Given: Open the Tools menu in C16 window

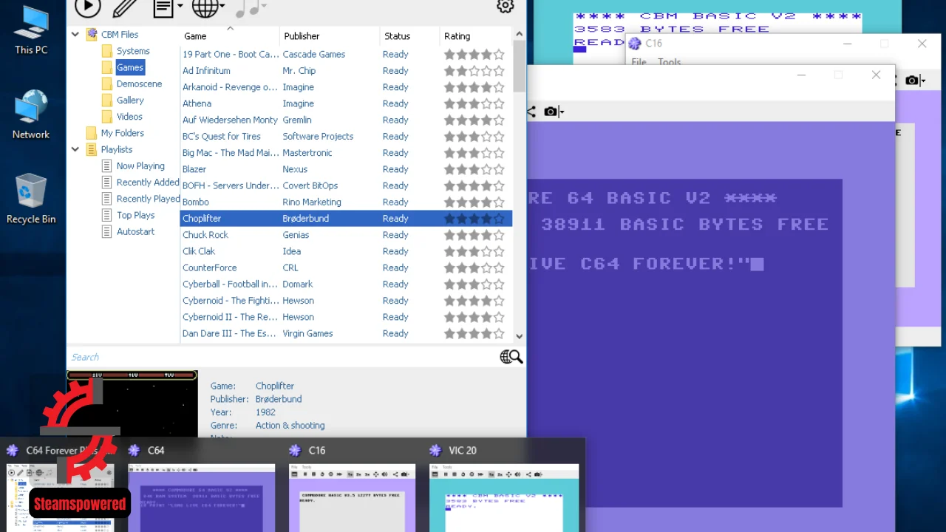Looking at the screenshot, I should coord(670,63).
